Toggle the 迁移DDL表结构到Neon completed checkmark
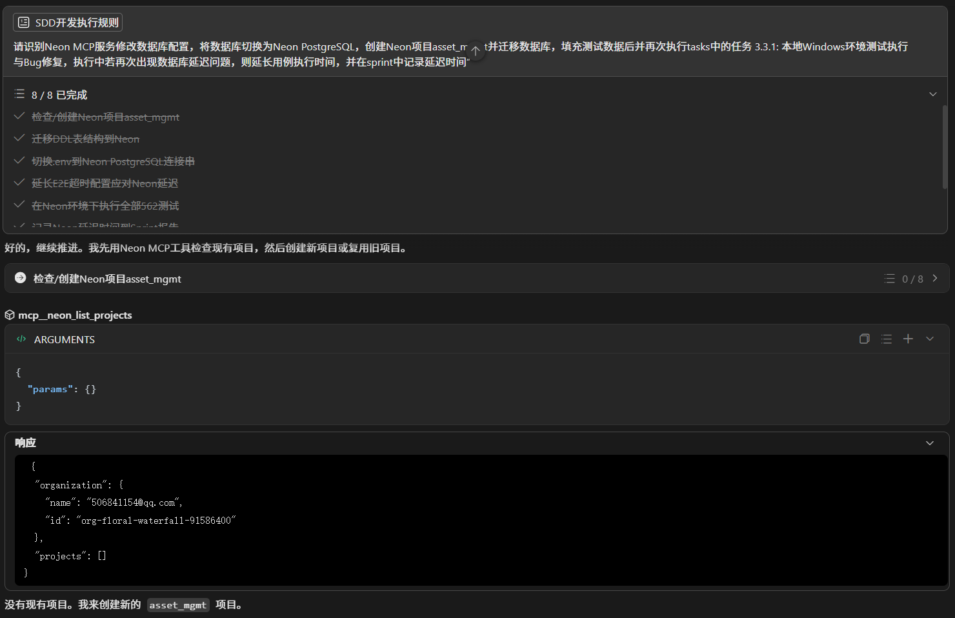955x618 pixels. click(19, 138)
